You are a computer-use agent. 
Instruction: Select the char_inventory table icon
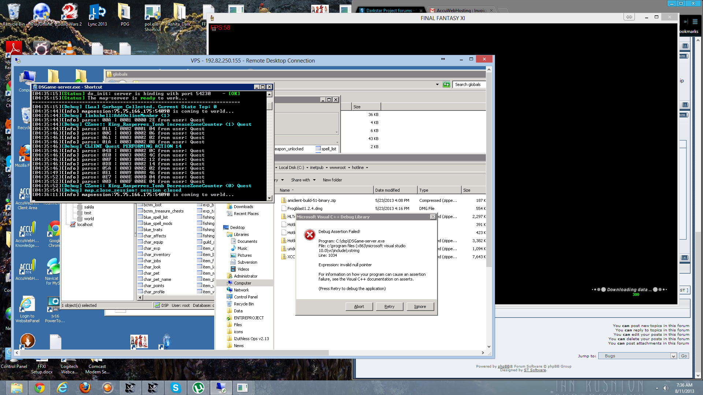point(140,255)
